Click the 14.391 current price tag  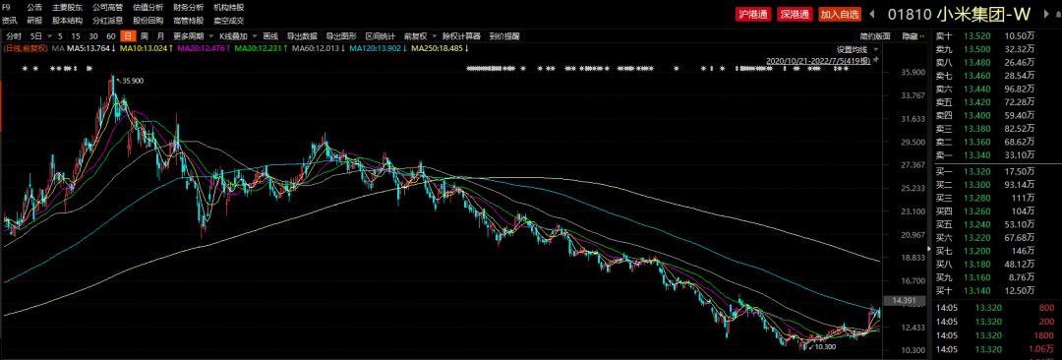(905, 300)
